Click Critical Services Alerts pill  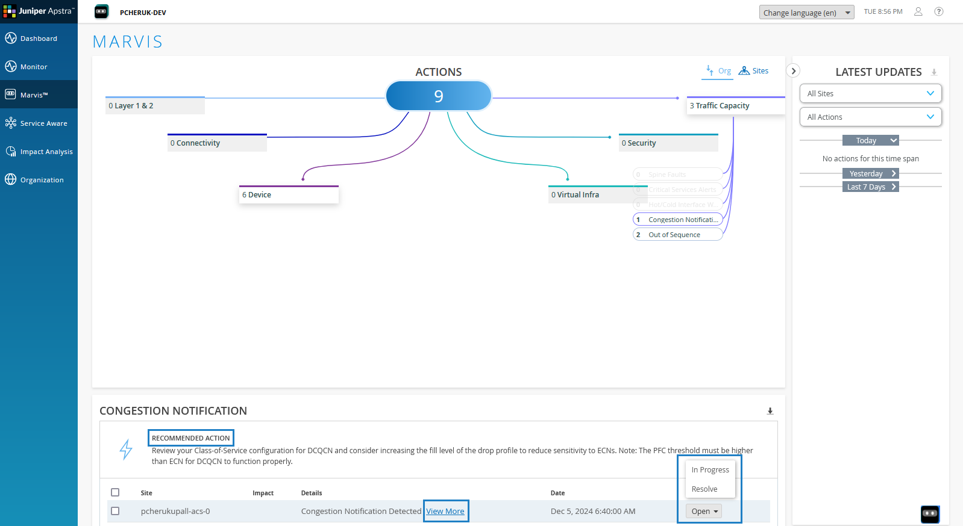pyautogui.click(x=677, y=190)
